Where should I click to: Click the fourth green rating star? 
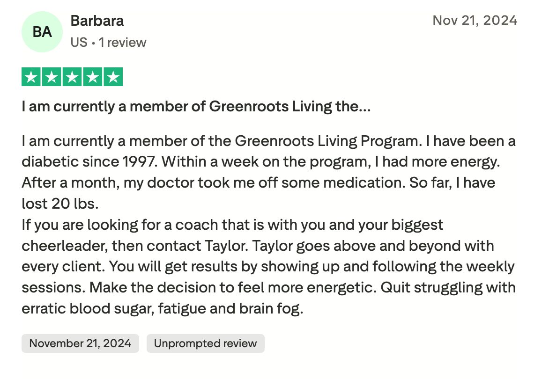pos(92,77)
